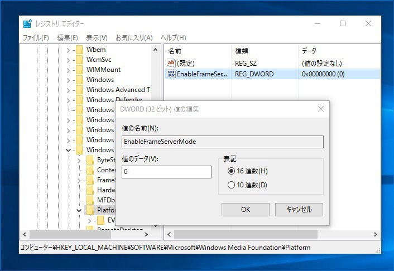Select 10進数(D) decimal radio button
Image resolution: width=394 pixels, height=271 pixels.
coord(231,185)
